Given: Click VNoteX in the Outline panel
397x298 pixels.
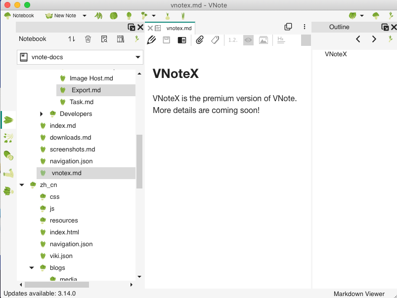Looking at the screenshot, I should click(x=335, y=54).
